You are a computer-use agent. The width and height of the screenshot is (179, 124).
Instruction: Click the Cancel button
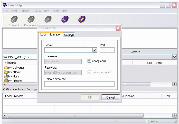click(x=110, y=97)
